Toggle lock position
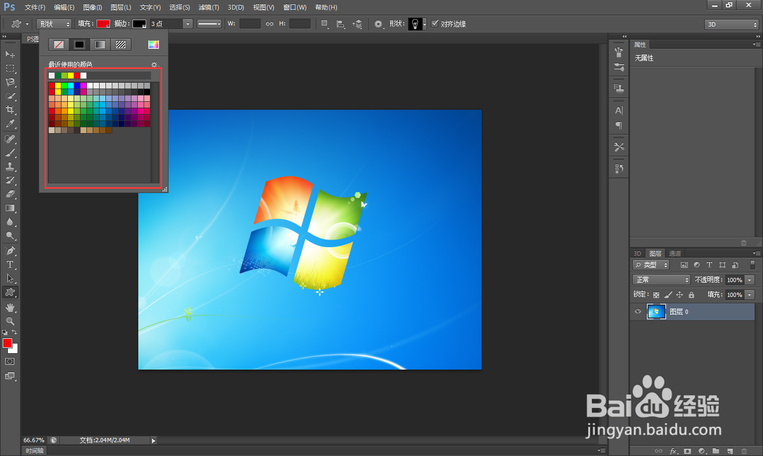This screenshot has width=763, height=456. (x=679, y=295)
